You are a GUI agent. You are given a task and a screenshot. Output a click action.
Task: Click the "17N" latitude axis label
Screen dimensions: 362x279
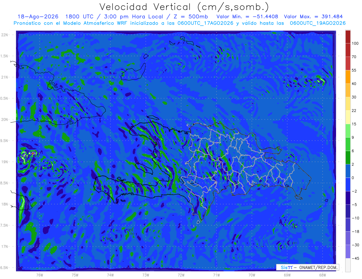click(x=5, y=246)
